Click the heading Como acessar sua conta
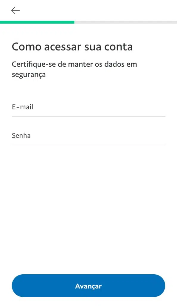 tap(72, 47)
